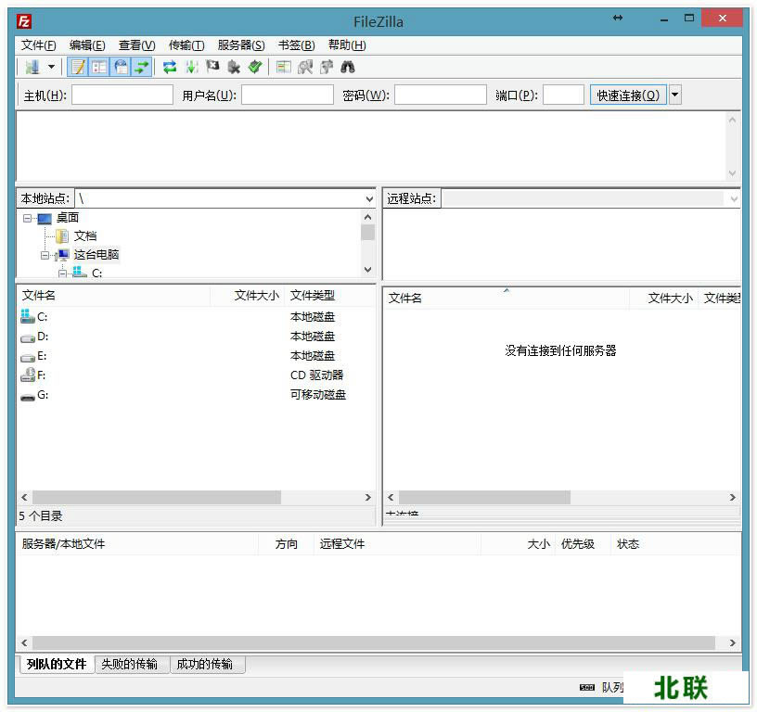Collapse the 桌面 tree node

click(27, 219)
